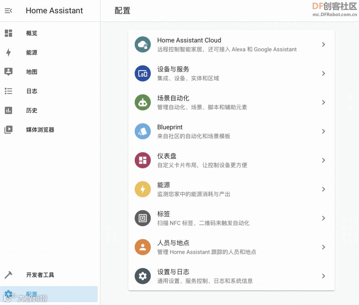
Task: Click the text 扫描 NFC 标签、二维码来触发自动化
Action: click(x=203, y=223)
